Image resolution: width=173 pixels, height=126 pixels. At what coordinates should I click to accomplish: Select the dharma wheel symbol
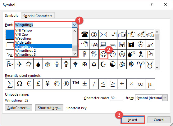coord(131,64)
